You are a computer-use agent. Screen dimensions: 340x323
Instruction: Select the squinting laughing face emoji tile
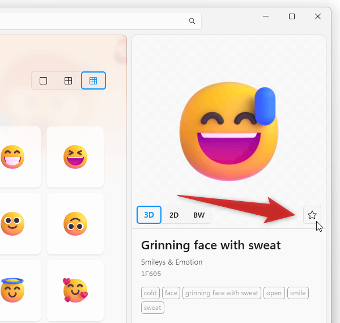click(x=75, y=157)
